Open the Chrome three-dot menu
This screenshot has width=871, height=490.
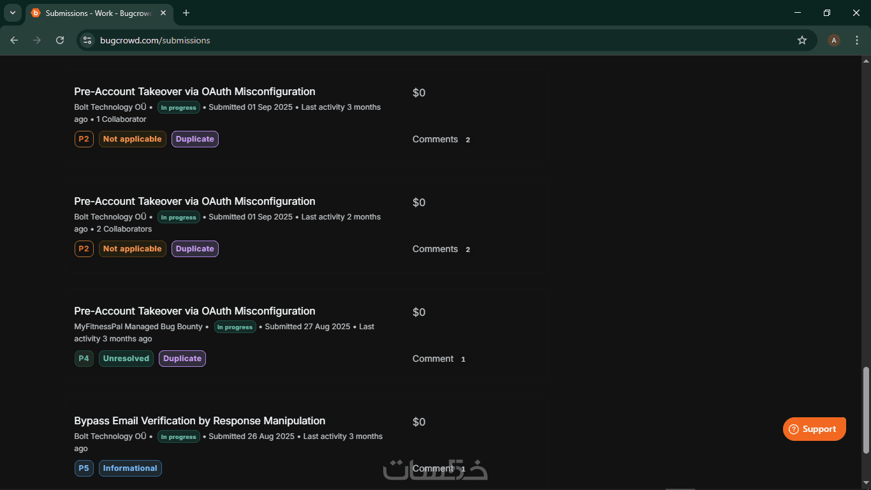point(857,40)
